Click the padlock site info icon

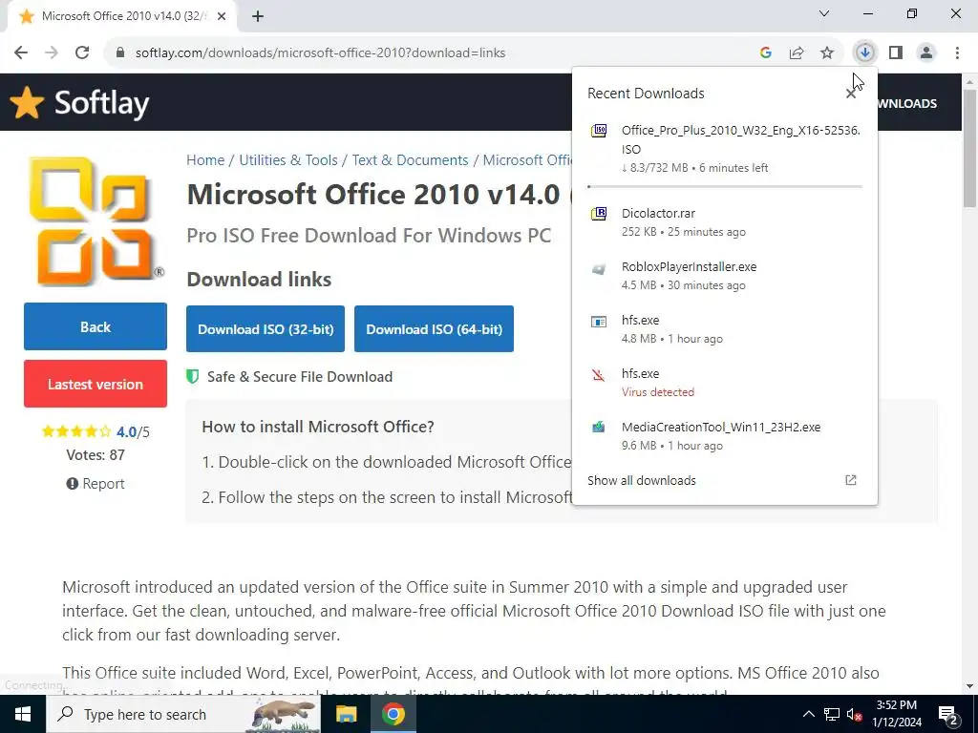coord(120,53)
